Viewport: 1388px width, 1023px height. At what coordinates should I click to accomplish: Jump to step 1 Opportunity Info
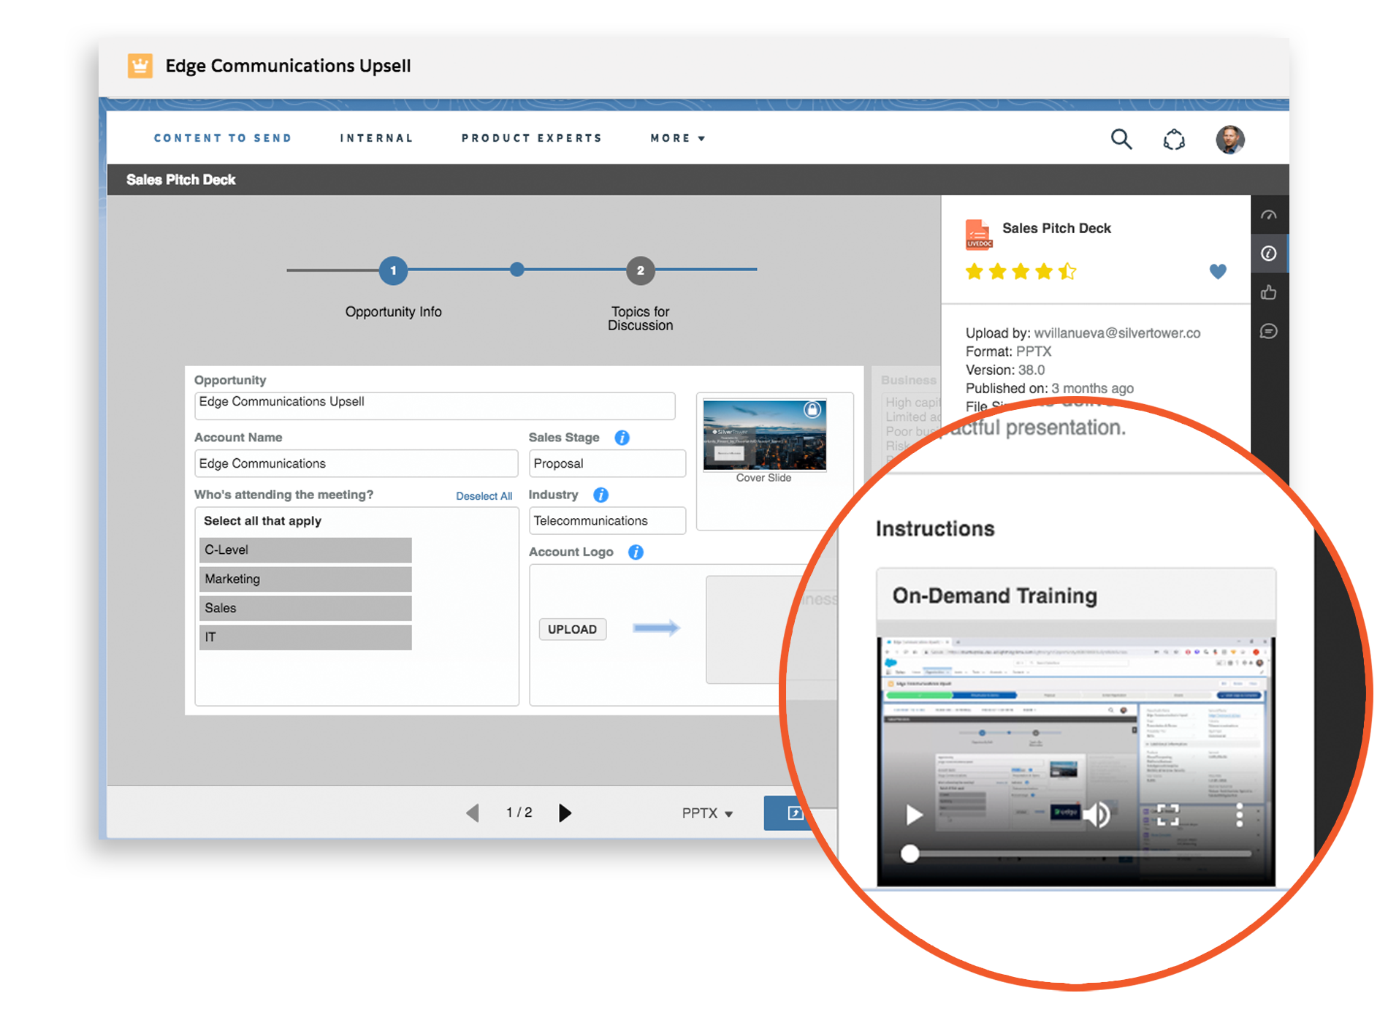(393, 271)
